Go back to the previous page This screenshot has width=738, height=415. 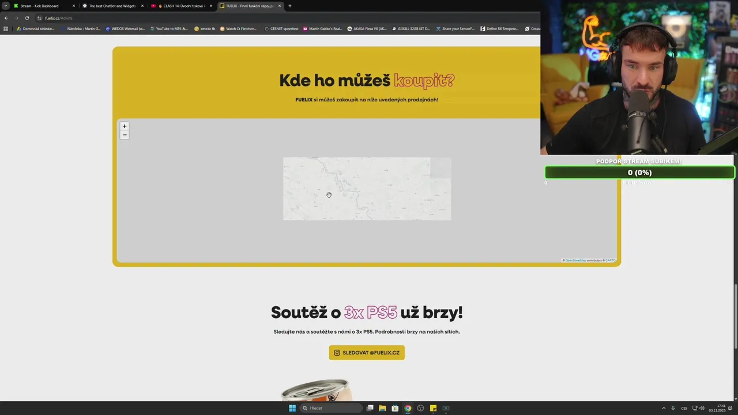pyautogui.click(x=6, y=18)
